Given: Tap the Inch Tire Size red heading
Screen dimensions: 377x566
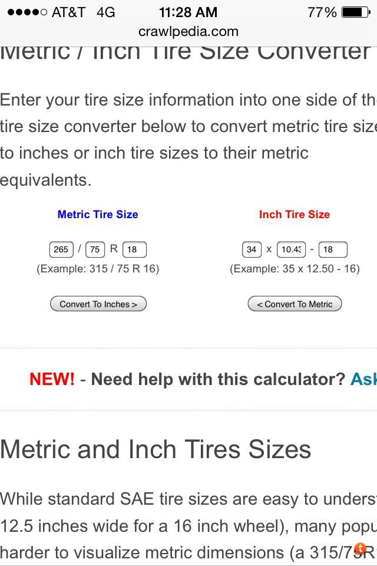Looking at the screenshot, I should (295, 215).
